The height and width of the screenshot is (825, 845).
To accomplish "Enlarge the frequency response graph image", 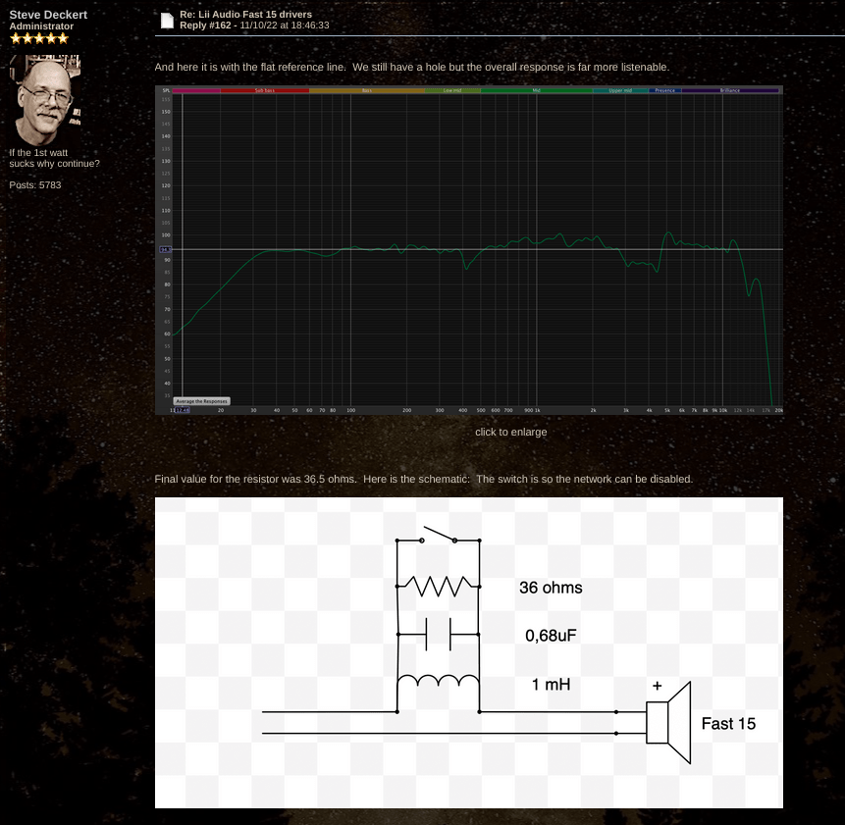I will pos(469,250).
